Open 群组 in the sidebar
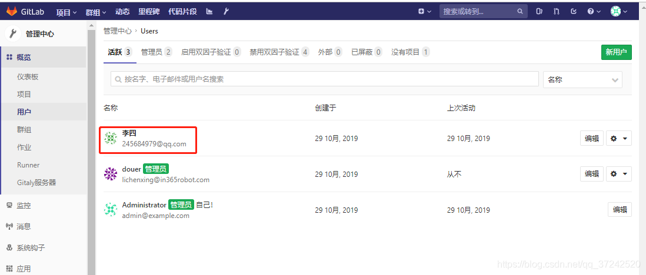This screenshot has width=646, height=275. click(x=24, y=130)
